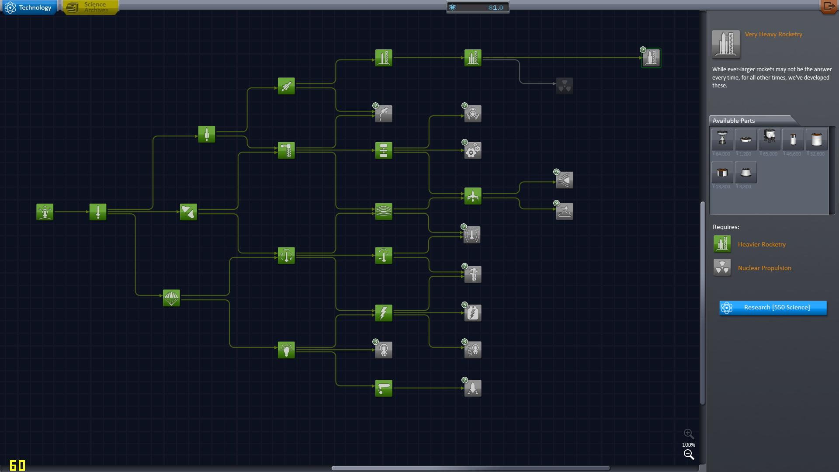Select the starting antenna tech node
Screen dimensions: 839x472
point(45,212)
